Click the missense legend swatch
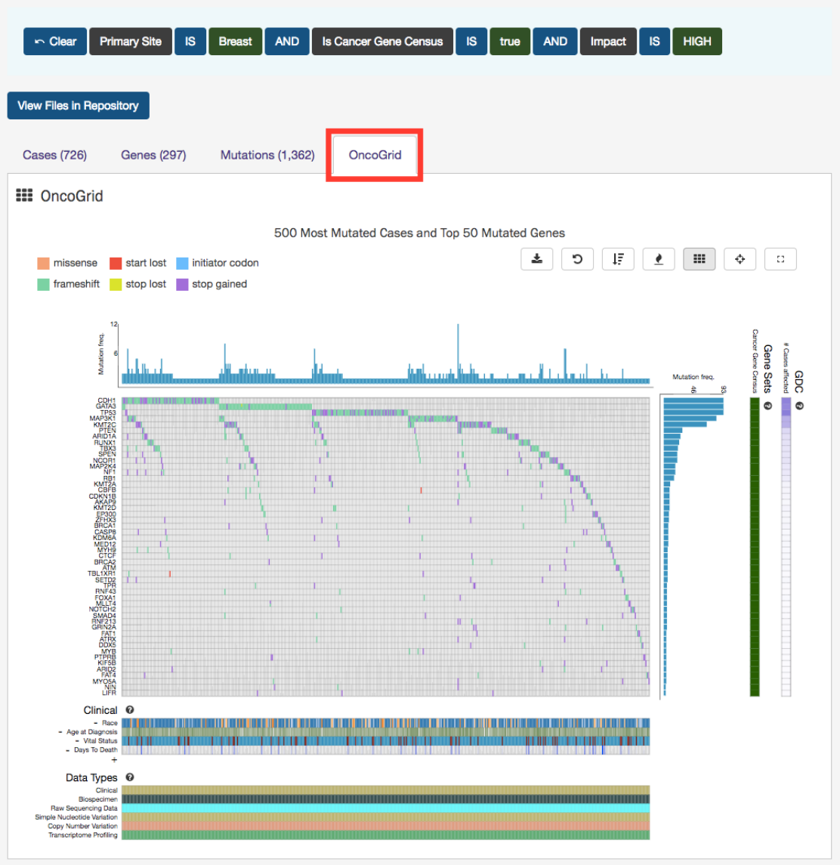Viewport: 840px width, 865px height. [x=43, y=263]
